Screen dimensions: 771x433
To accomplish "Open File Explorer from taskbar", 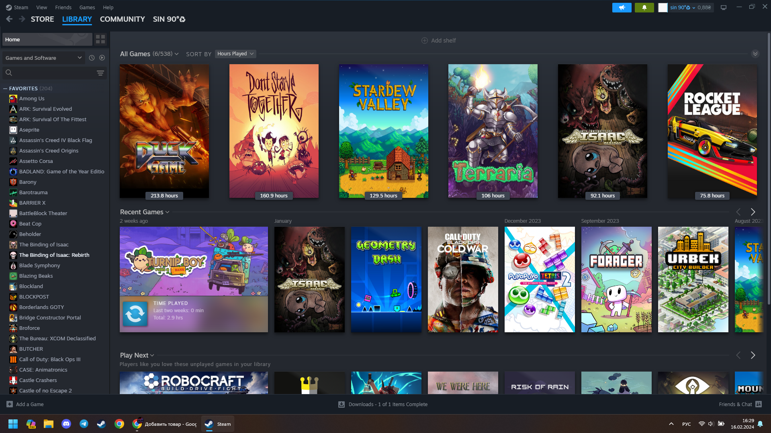I will click(49, 424).
